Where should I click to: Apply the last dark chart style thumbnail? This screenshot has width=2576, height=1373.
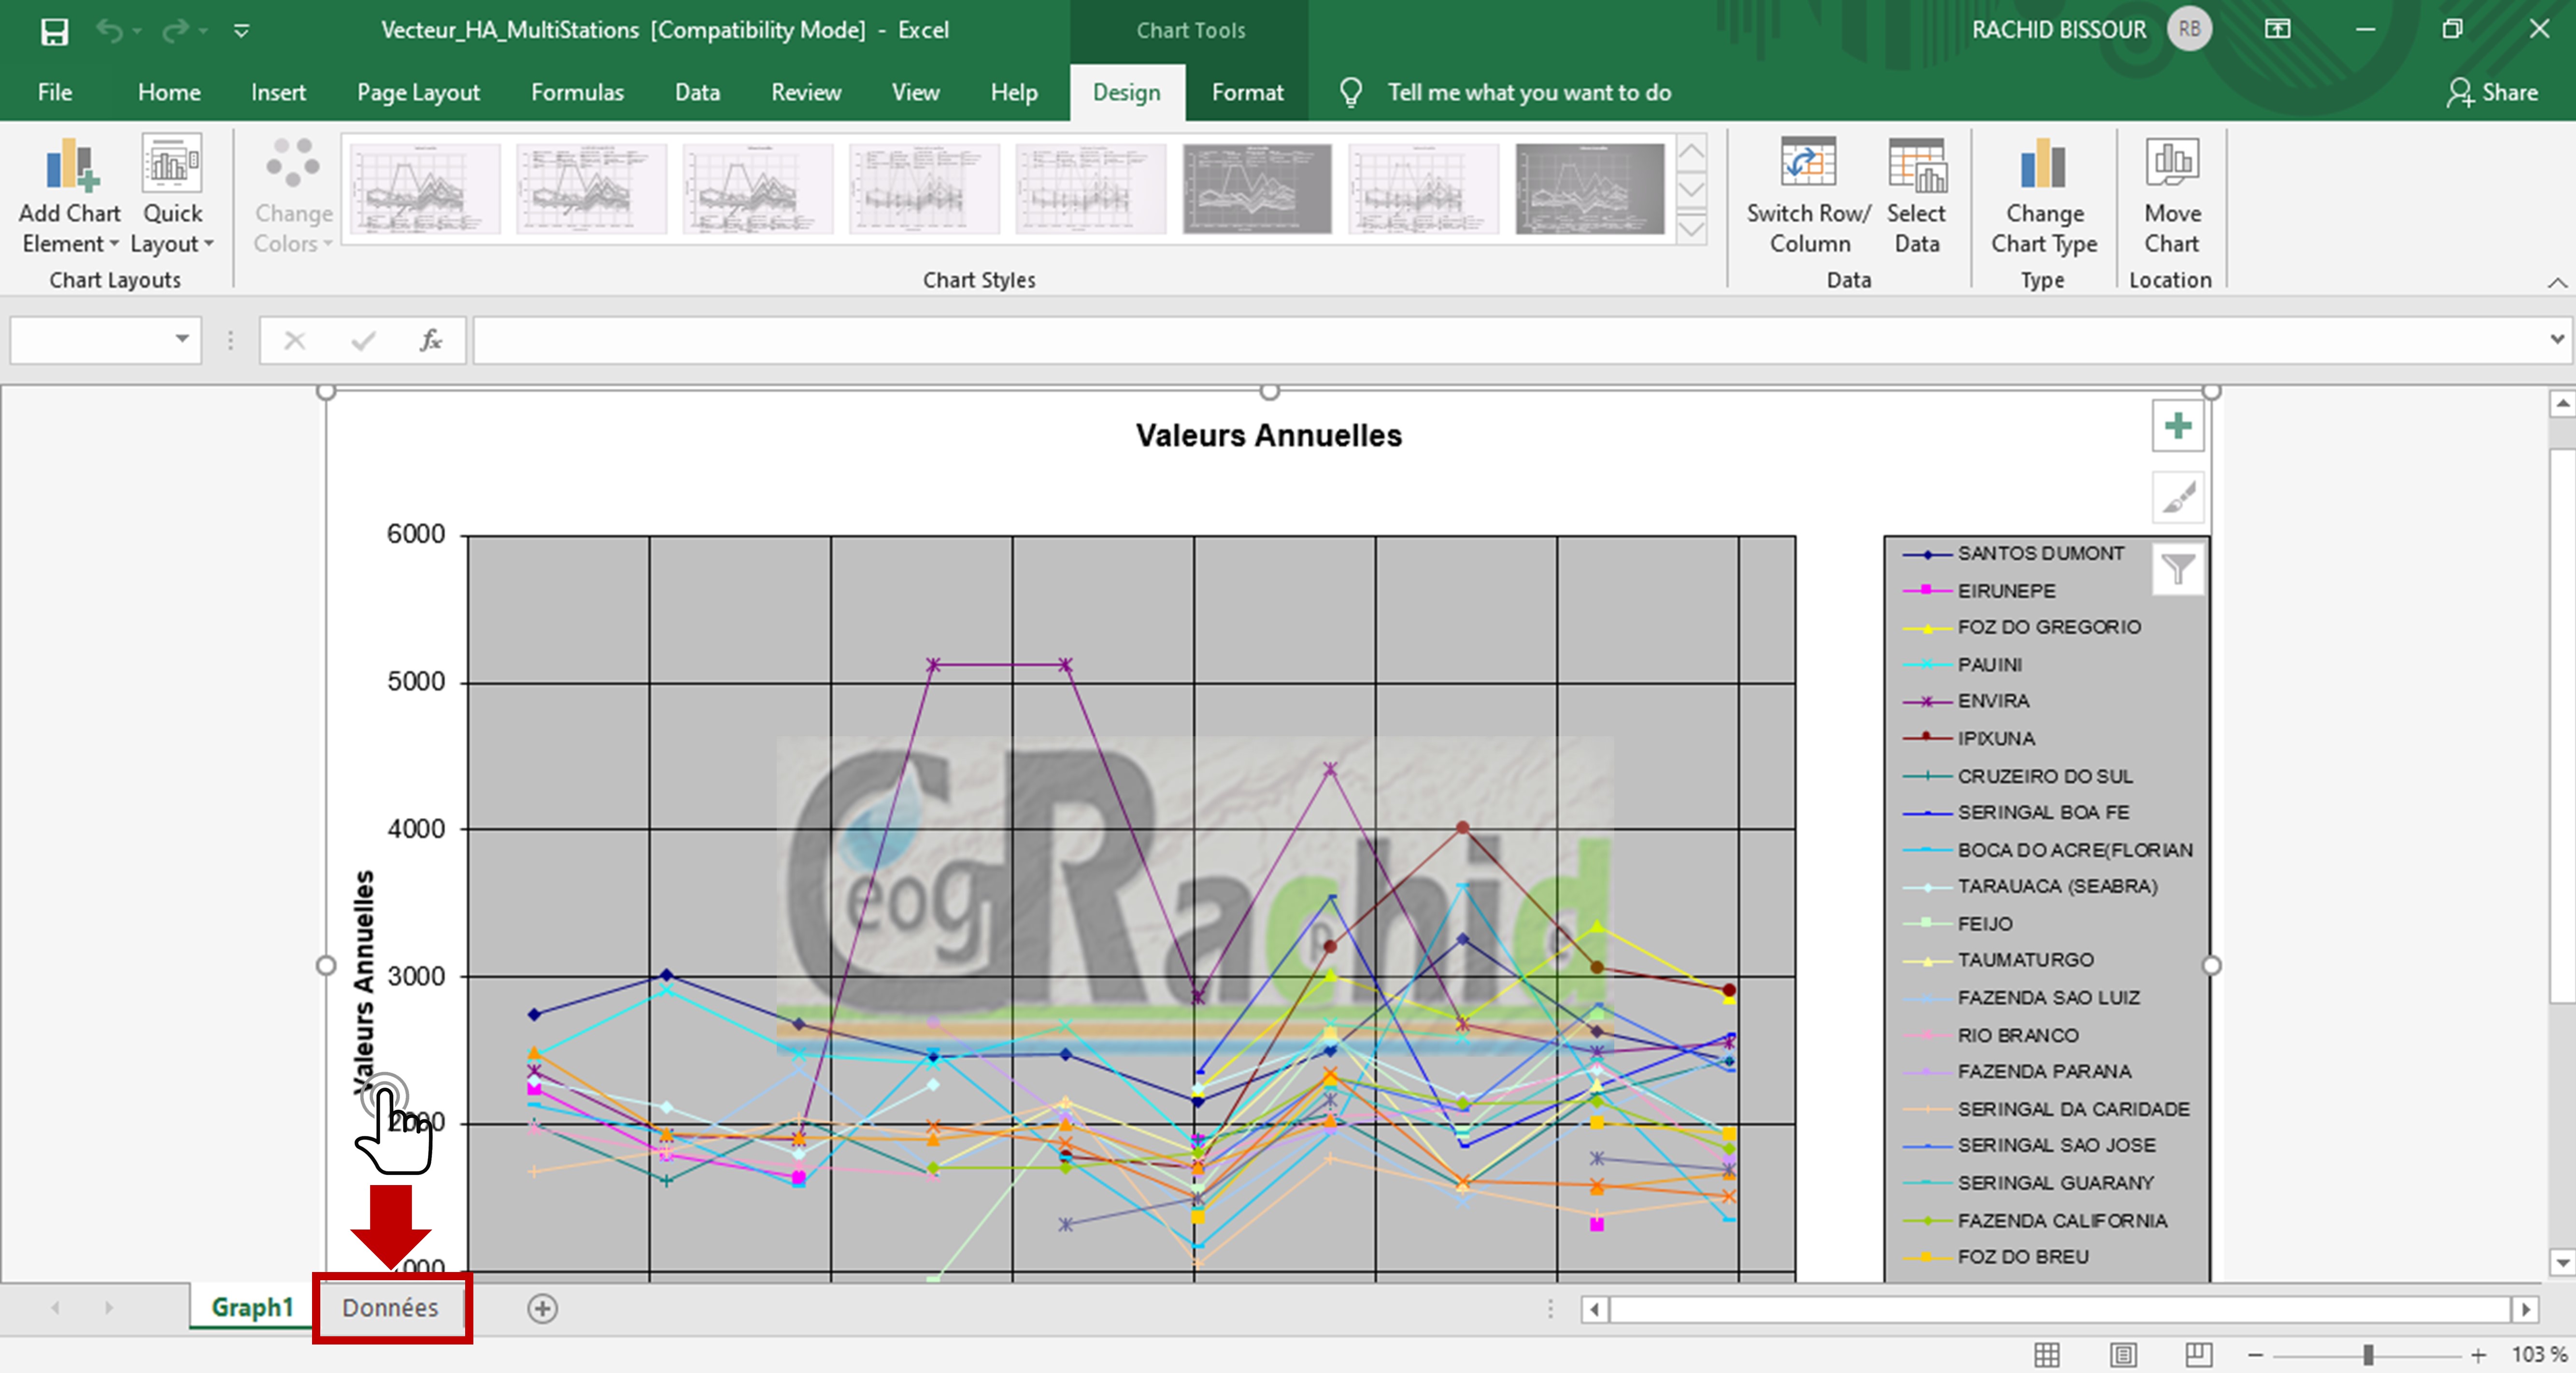pyautogui.click(x=1590, y=188)
